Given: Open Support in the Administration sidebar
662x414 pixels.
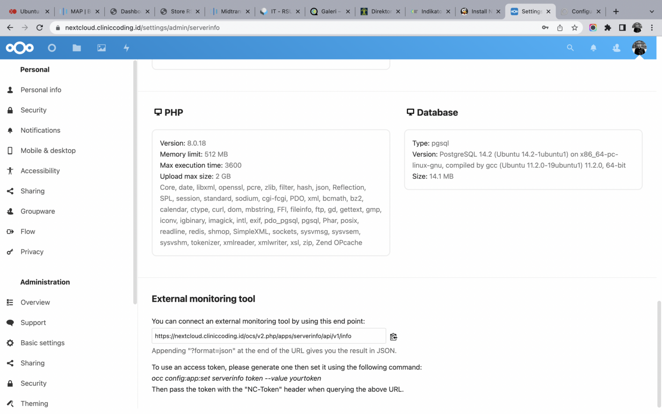Looking at the screenshot, I should coord(33,323).
